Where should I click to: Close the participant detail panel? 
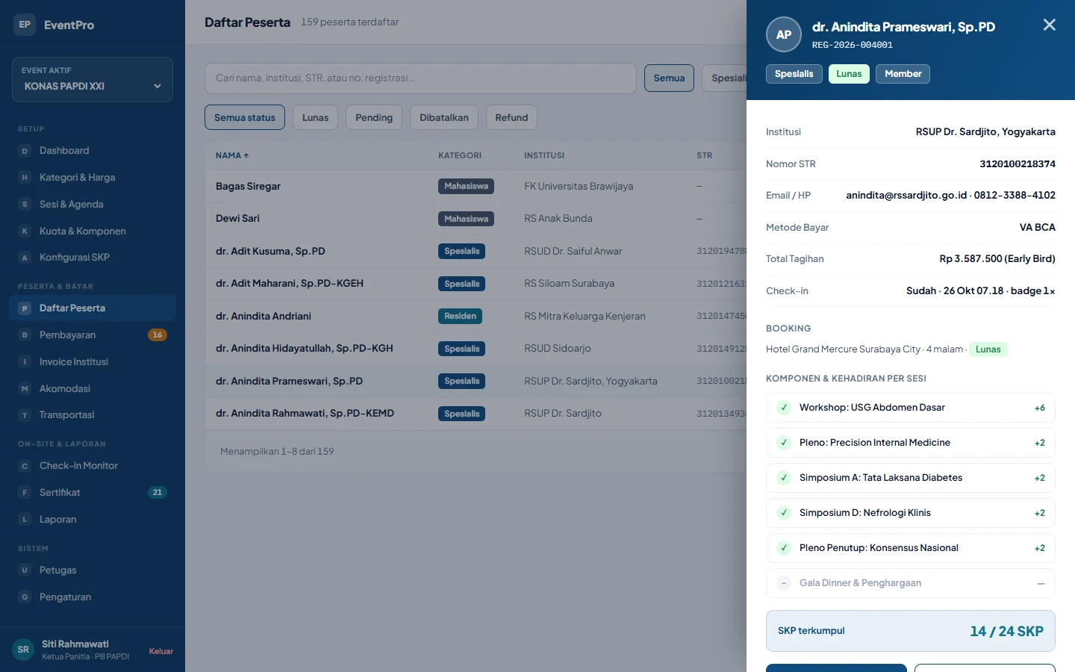pyautogui.click(x=1049, y=25)
